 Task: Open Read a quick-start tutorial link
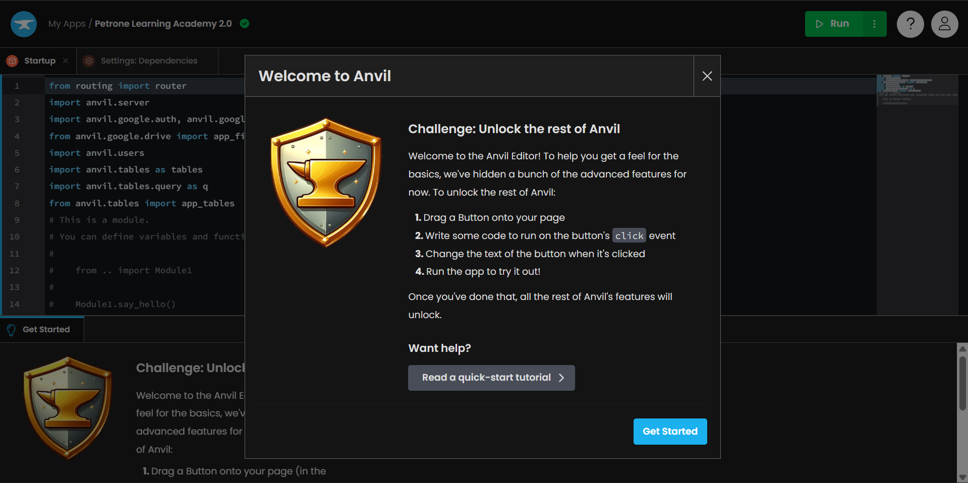pyautogui.click(x=491, y=378)
